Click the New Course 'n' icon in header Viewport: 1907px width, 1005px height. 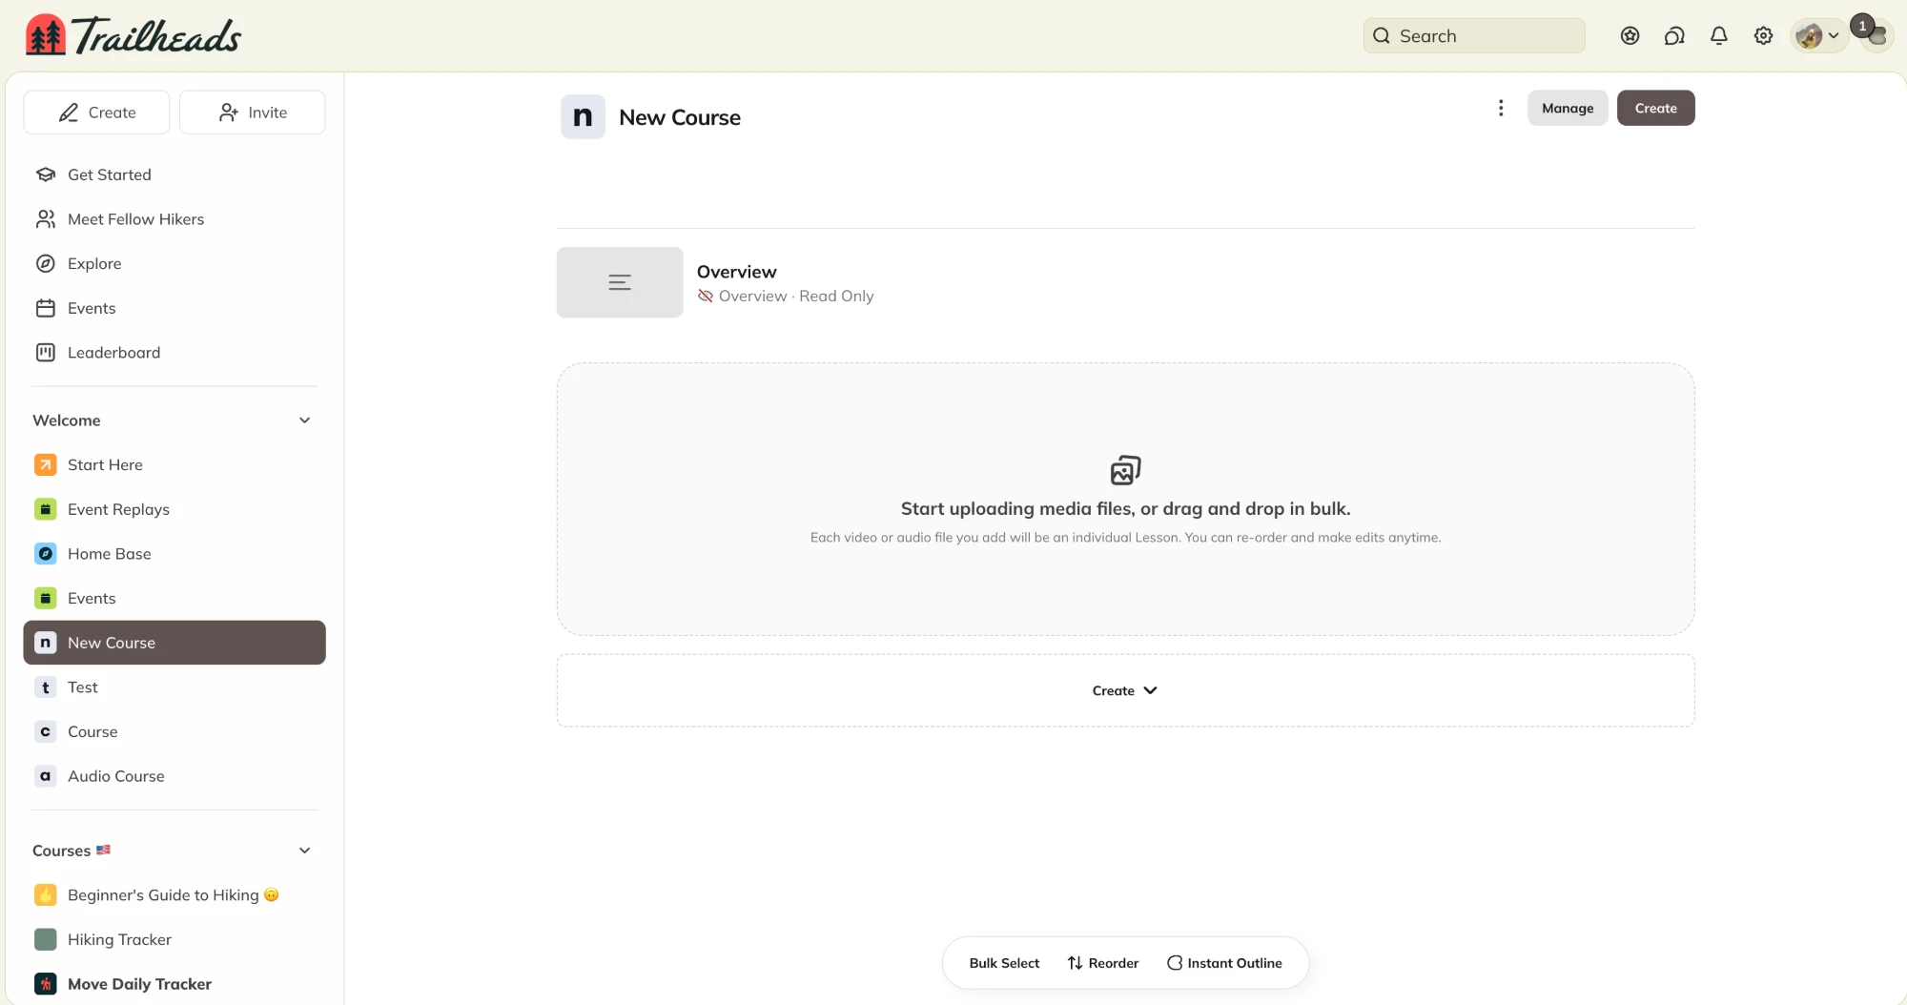coord(583,116)
